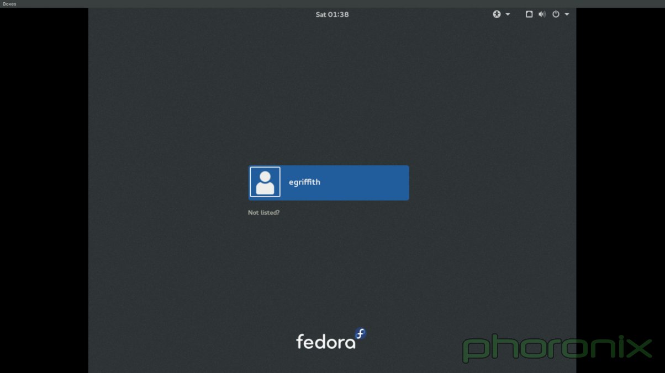Open the Boxes menu in the window bar
The width and height of the screenshot is (665, 373).
pos(9,3)
